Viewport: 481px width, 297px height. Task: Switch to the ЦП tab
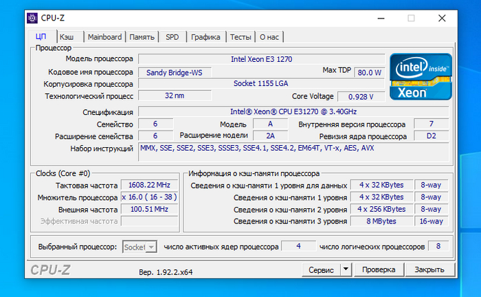point(41,36)
